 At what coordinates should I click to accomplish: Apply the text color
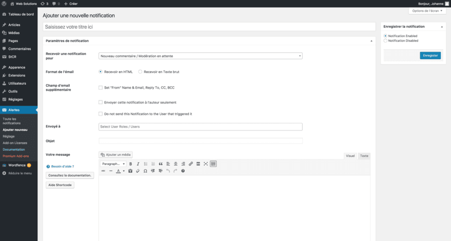click(118, 171)
